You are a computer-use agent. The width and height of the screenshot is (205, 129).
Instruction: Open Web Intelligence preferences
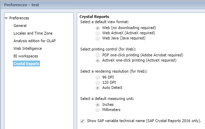[x=27, y=48]
